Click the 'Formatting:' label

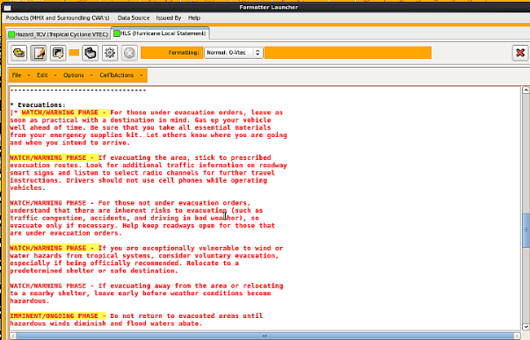click(x=184, y=53)
